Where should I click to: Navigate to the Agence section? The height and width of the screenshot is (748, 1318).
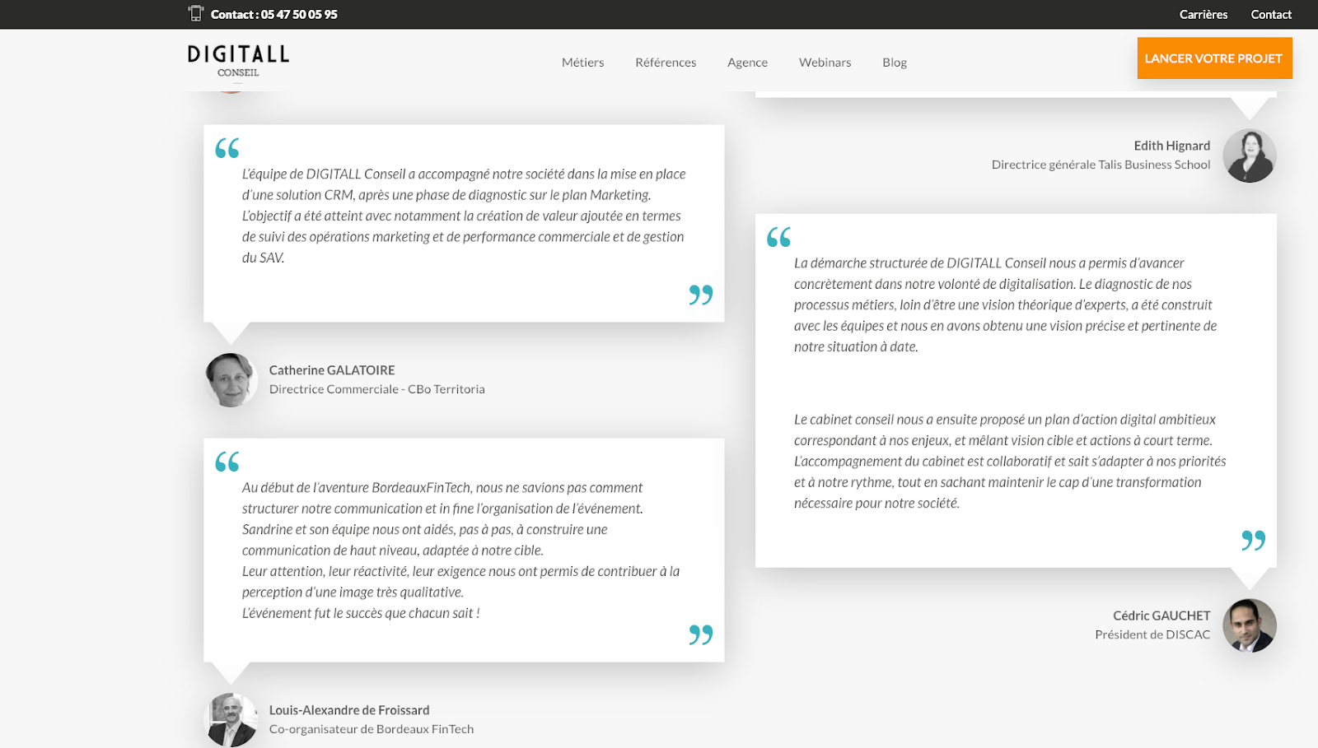click(746, 62)
